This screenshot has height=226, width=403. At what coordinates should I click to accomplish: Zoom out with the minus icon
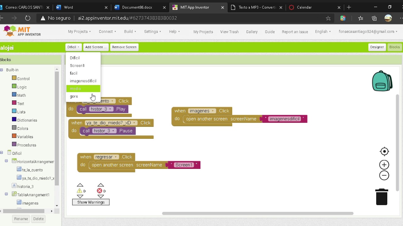point(384,175)
